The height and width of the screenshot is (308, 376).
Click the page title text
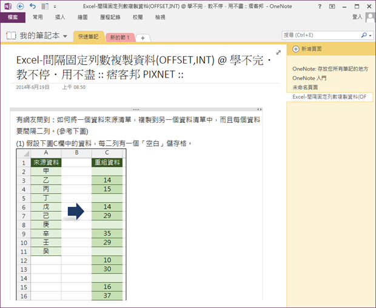[x=144, y=68]
